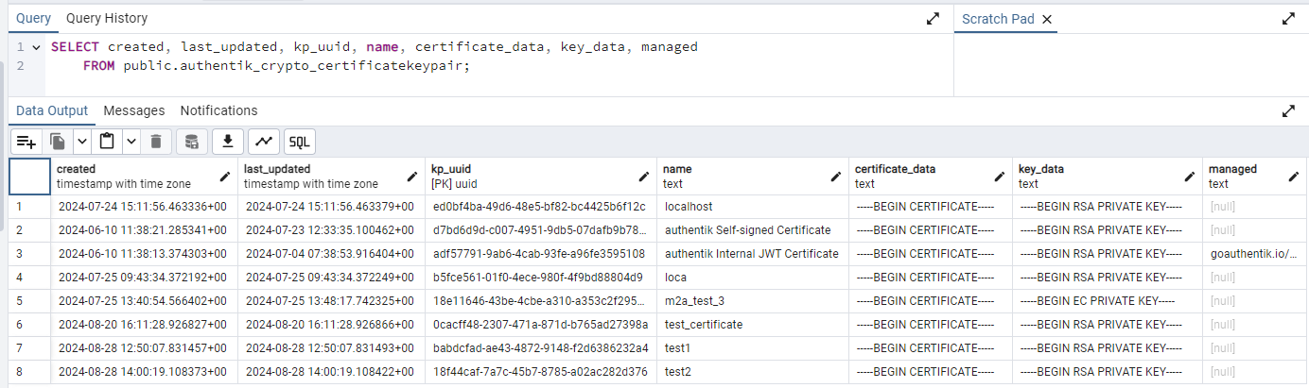Click the 'm2a_test_3' name cell
Image resolution: width=1309 pixels, height=388 pixels.
tap(753, 300)
